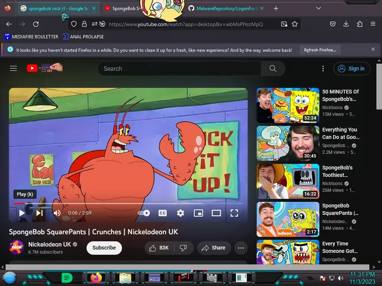
Task: Switch to the MalwareRepository GitHub tab
Action: tap(226, 9)
